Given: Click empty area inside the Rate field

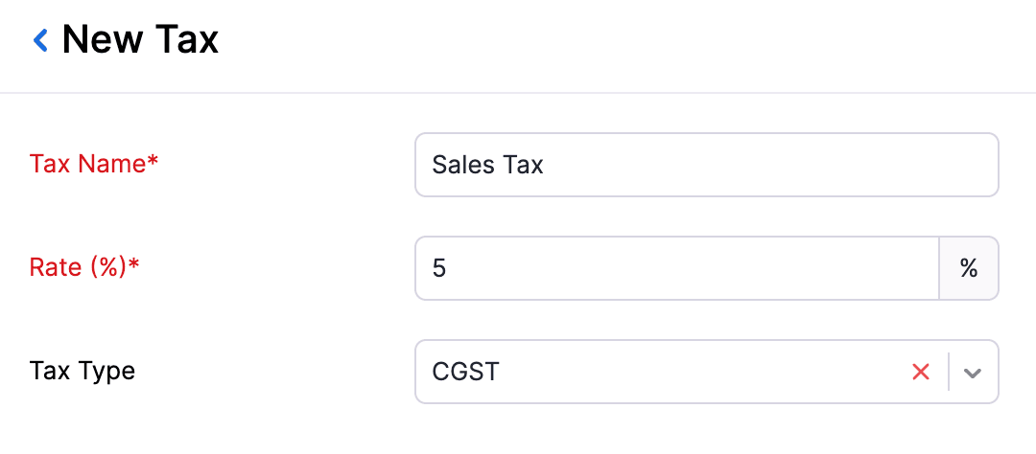Looking at the screenshot, I should click(x=719, y=268).
